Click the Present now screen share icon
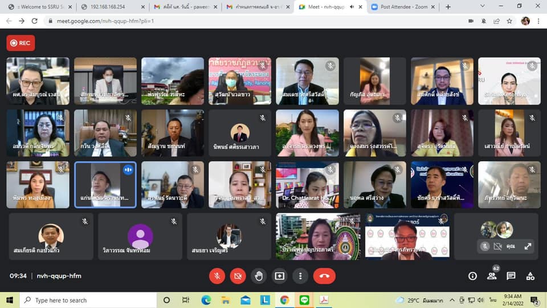The image size is (547, 308). [279, 276]
